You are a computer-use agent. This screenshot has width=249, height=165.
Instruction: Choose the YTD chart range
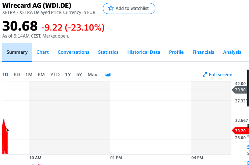click(x=55, y=74)
